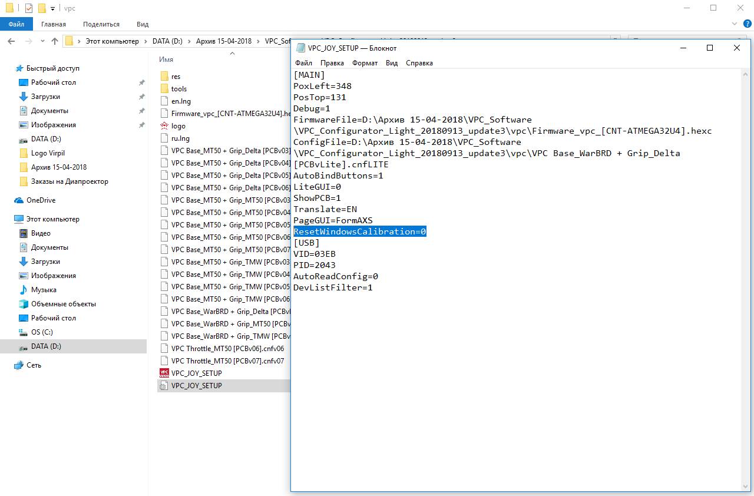Go back using the Explorer back arrow

tap(12, 41)
